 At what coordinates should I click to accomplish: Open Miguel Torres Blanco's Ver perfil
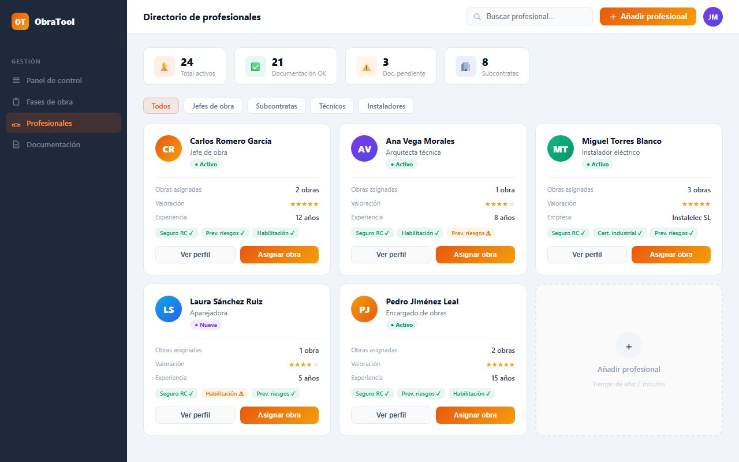click(587, 255)
